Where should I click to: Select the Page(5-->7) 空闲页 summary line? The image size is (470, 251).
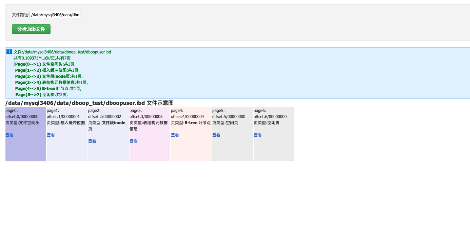tap(41, 95)
